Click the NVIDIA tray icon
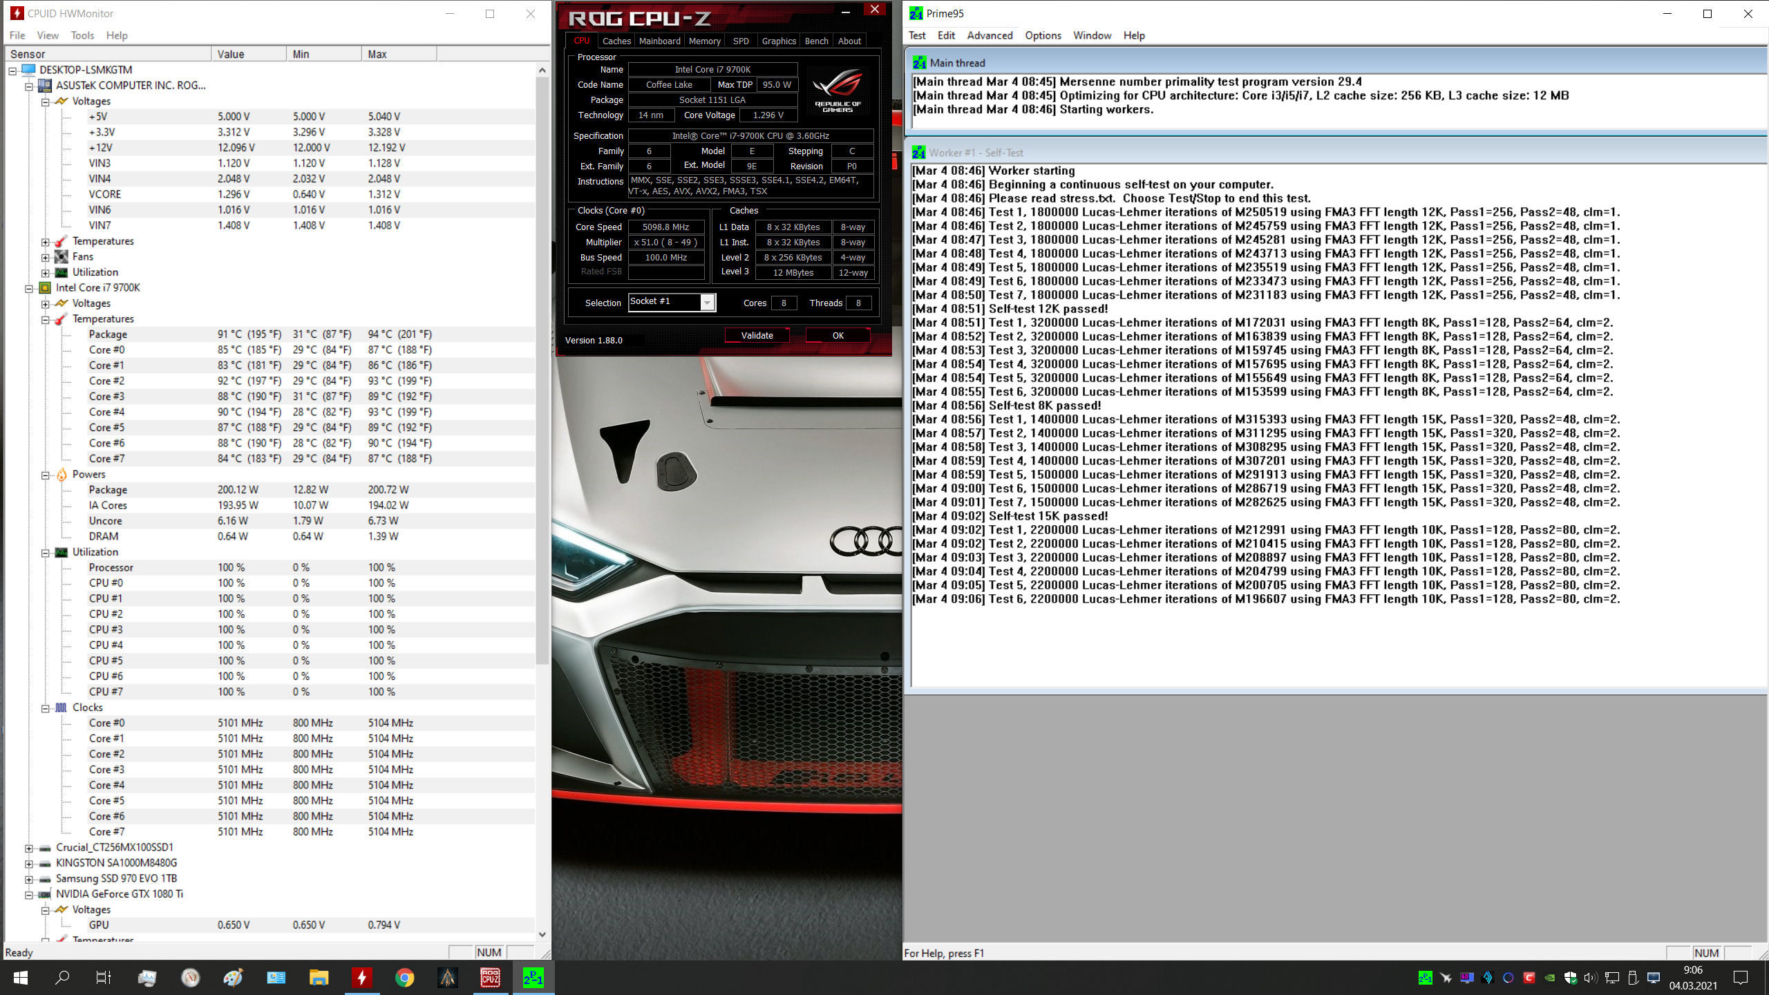This screenshot has width=1769, height=995. (1550, 978)
